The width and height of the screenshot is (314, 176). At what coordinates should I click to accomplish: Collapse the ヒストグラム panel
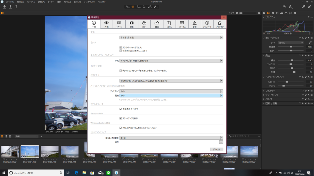point(263,17)
